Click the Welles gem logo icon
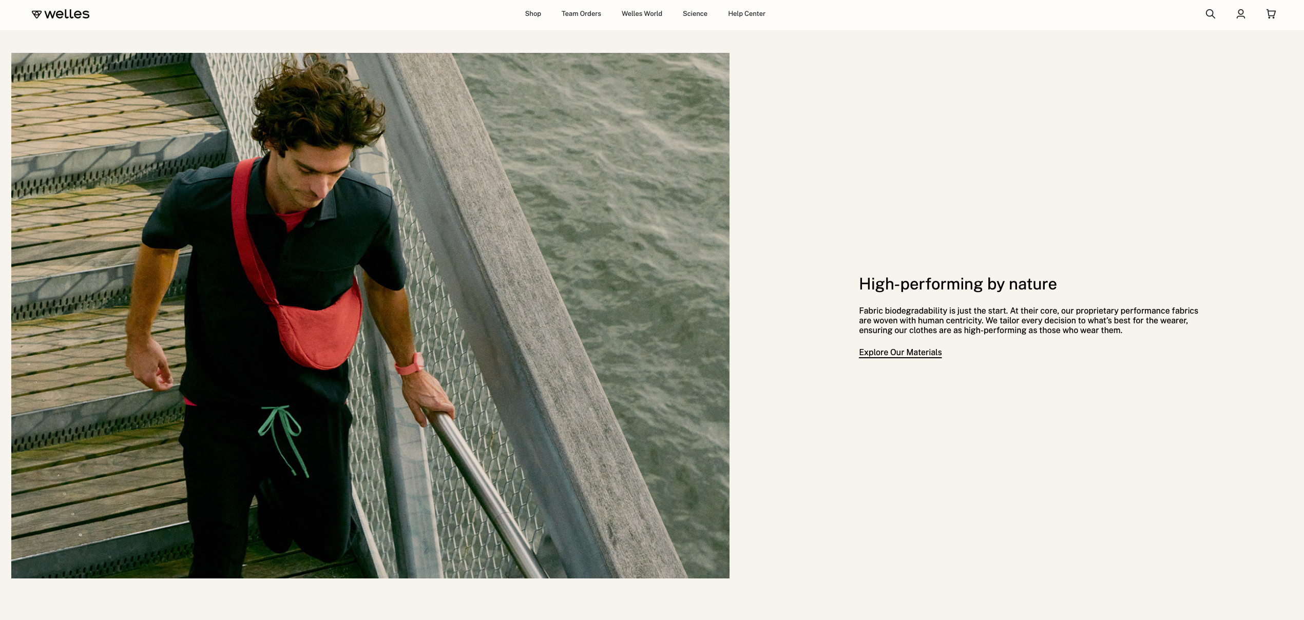Screen dimensions: 1304x620 pyautogui.click(x=36, y=14)
